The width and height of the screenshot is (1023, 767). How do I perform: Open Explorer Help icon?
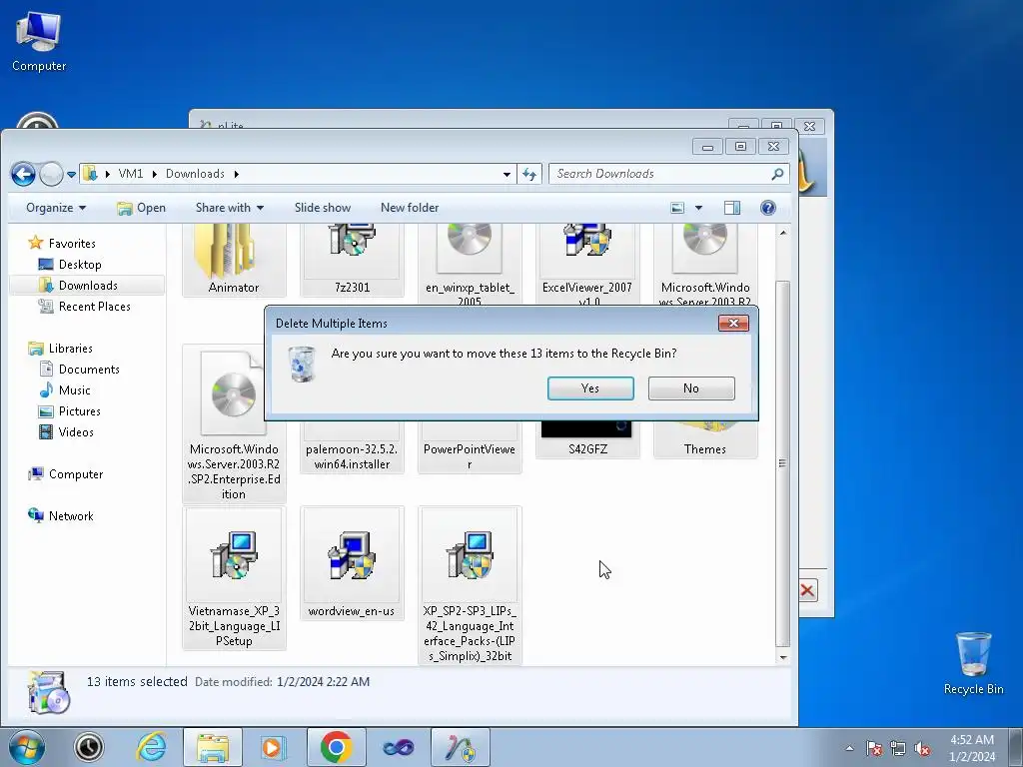(x=768, y=208)
